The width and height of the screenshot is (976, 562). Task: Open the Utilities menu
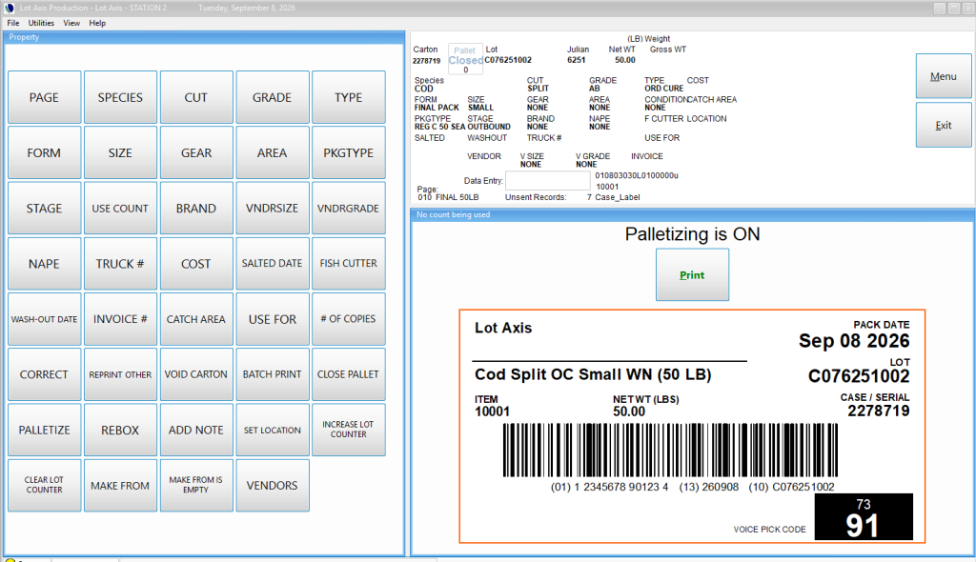click(41, 23)
